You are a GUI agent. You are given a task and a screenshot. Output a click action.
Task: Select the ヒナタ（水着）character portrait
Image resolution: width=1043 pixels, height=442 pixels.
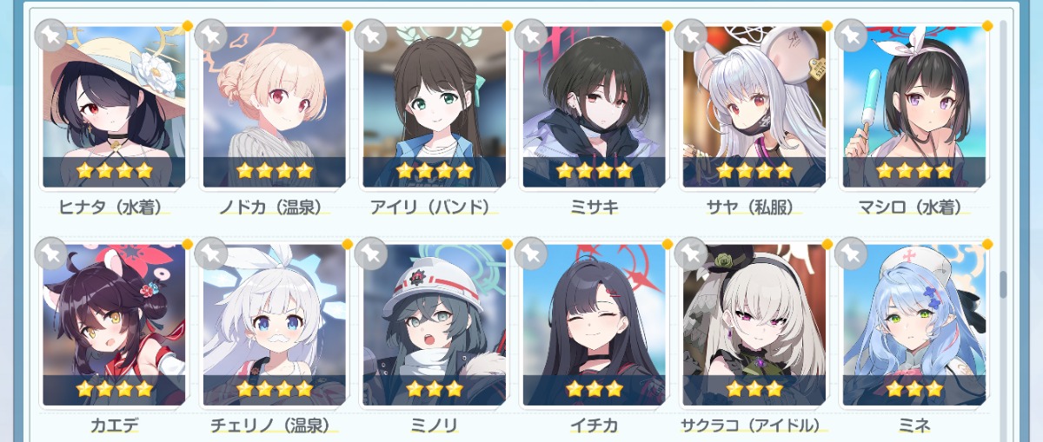[x=114, y=107]
